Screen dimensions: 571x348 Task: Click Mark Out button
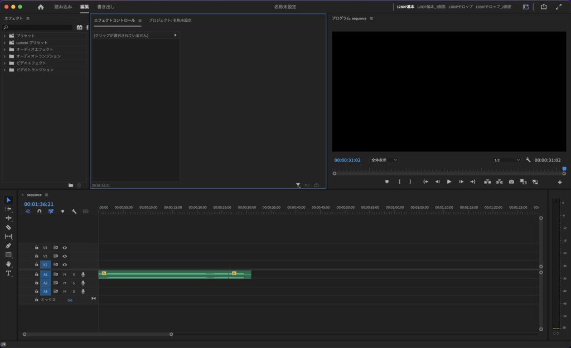[x=410, y=182]
